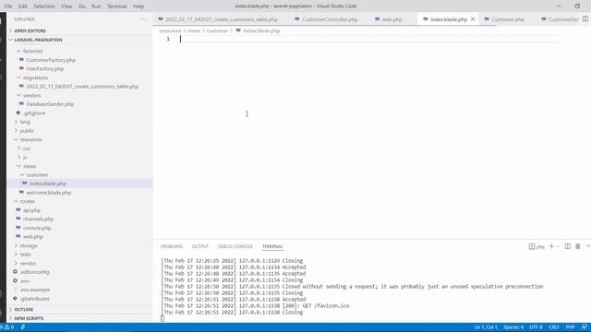Open the Output panel tab
This screenshot has width=591, height=332.
coord(200,246)
